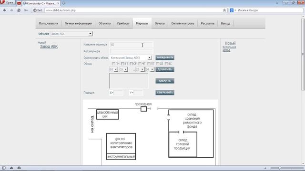Click the URL address field
This screenshot has height=171, width=305.
click(x=133, y=10)
